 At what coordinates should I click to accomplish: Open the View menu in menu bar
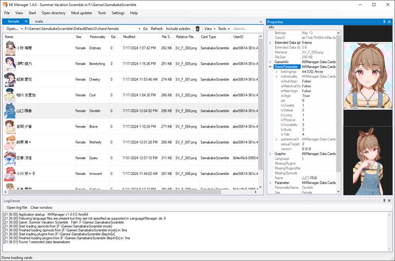tap(19, 13)
